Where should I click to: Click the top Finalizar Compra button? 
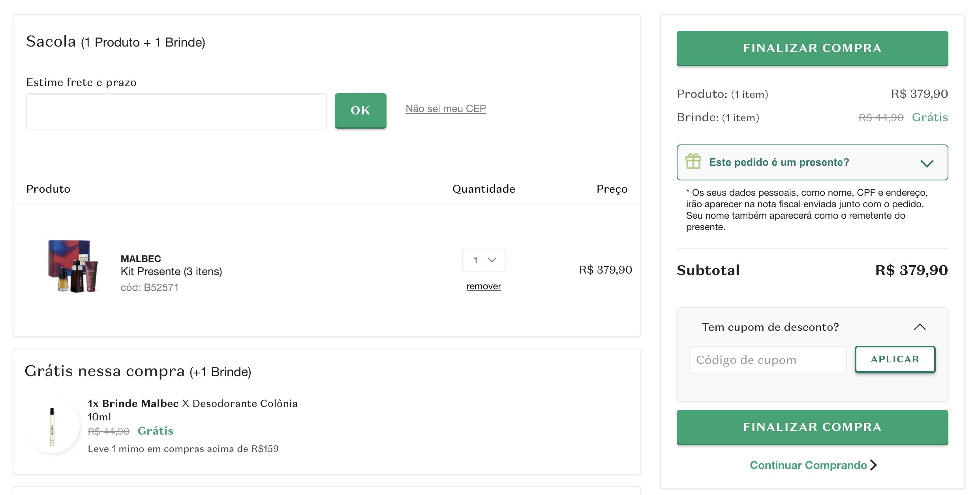[x=812, y=48]
